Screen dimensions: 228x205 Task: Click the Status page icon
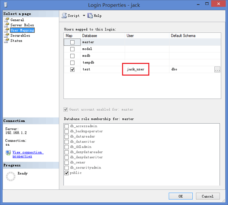6,41
